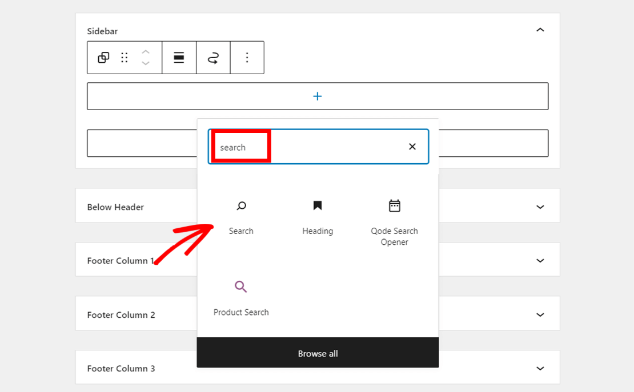This screenshot has height=392, width=634.
Task: Collapse the Sidebar widget area
Action: coord(540,30)
